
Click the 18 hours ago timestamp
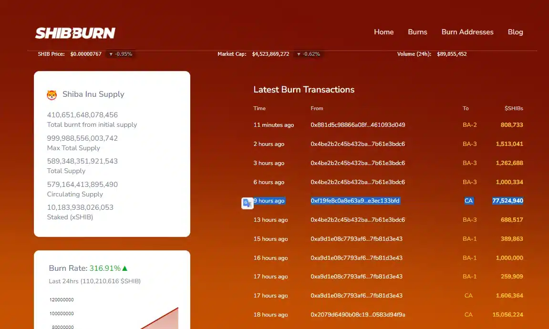[270, 315]
